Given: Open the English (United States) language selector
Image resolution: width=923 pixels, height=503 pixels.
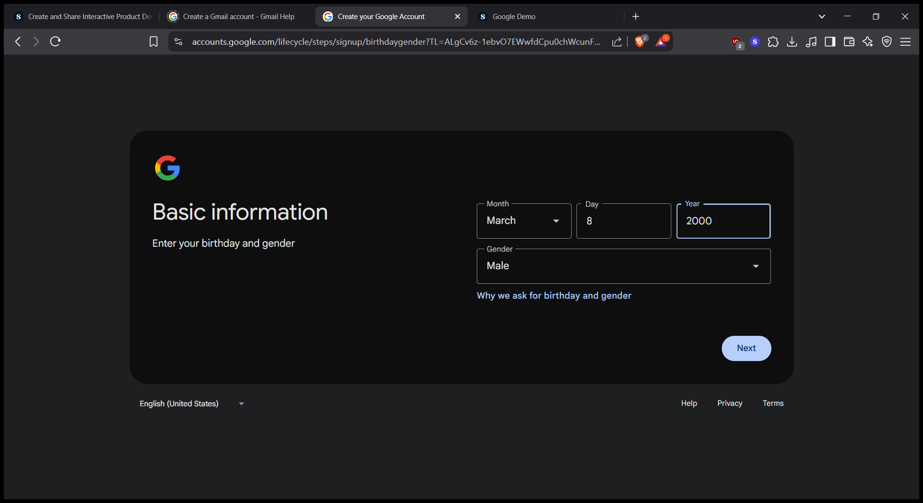Looking at the screenshot, I should [x=192, y=403].
